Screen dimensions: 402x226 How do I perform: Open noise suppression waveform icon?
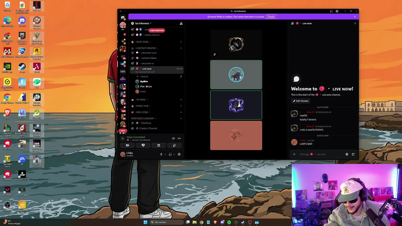point(173,138)
